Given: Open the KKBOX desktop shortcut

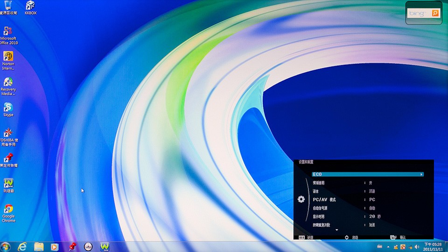Looking at the screenshot, I should [30, 6].
